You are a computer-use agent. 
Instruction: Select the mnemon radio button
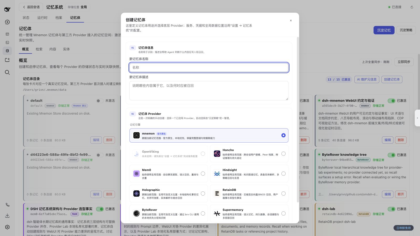283,135
